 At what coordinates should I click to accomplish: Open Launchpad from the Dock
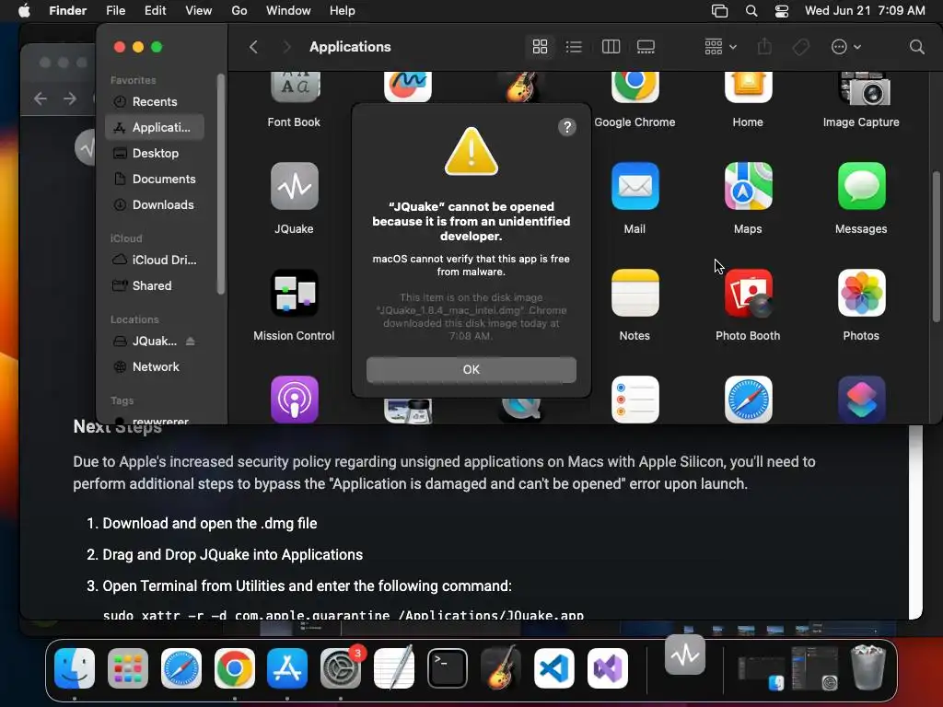pos(127,668)
